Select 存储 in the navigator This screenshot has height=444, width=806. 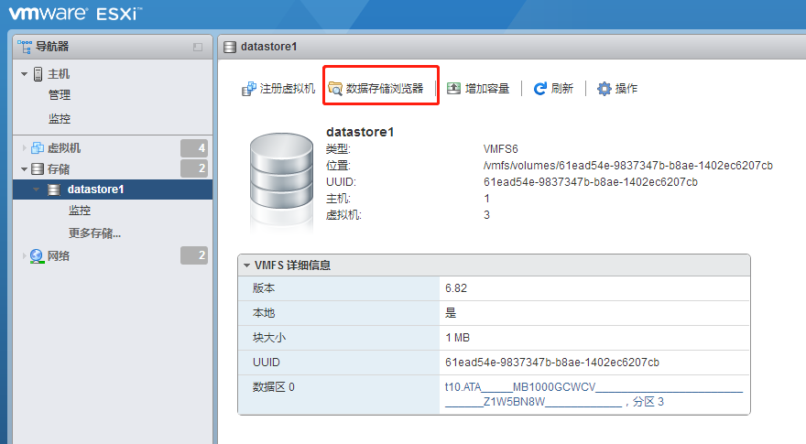(59, 169)
